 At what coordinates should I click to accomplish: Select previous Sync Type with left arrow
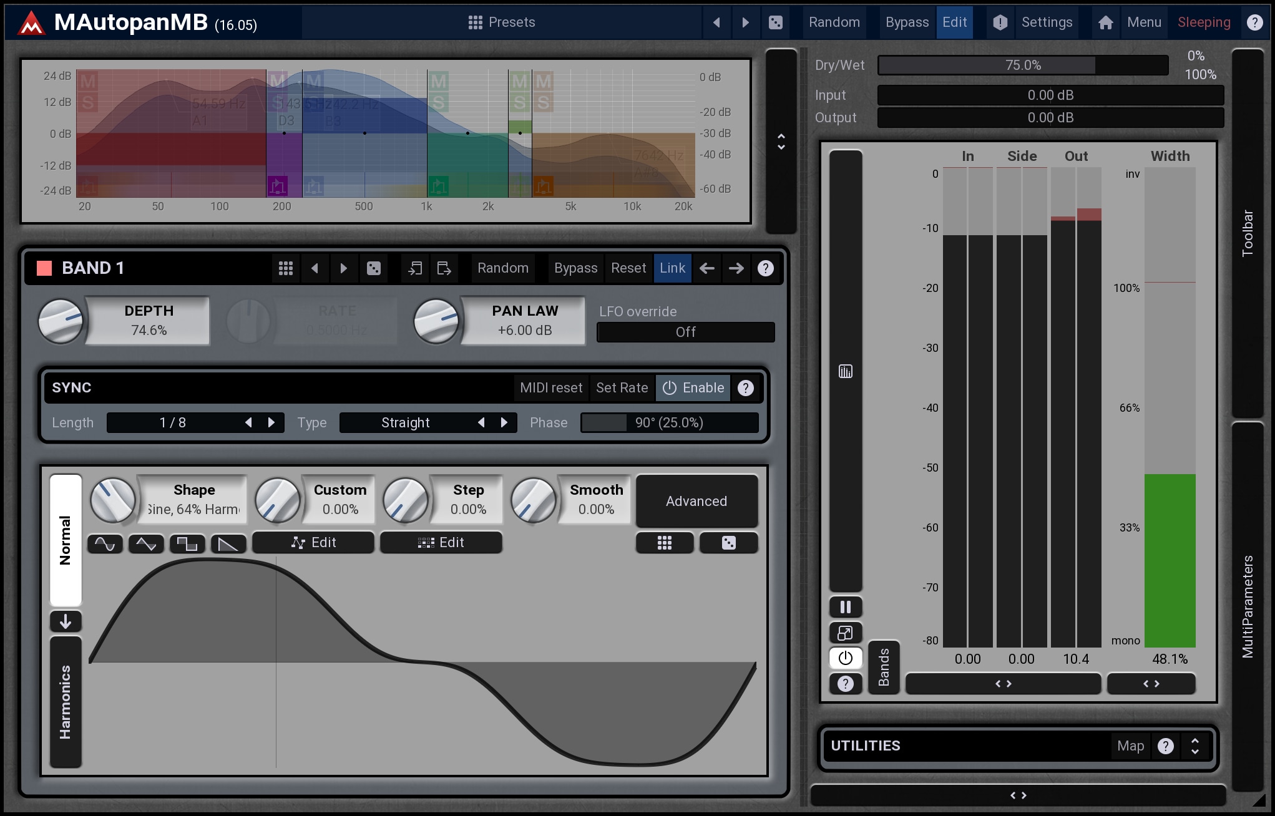click(481, 423)
